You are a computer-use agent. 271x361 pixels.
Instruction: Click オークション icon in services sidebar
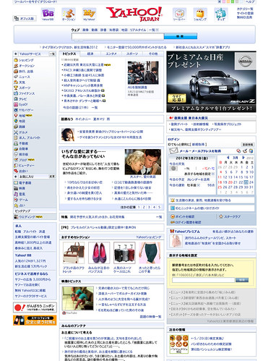(x=16, y=66)
